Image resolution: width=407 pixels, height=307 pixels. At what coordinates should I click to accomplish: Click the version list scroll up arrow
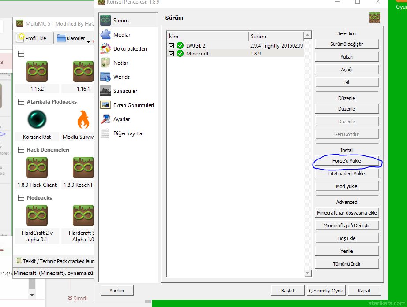308,35
